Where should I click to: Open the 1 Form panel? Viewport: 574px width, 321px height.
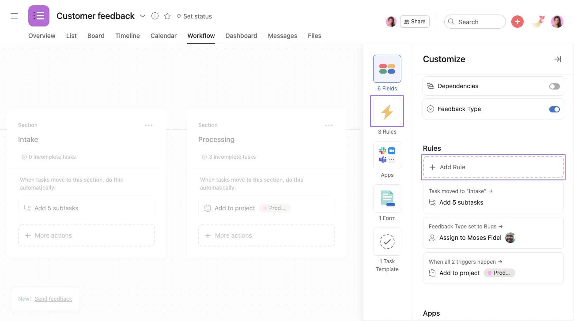[387, 198]
